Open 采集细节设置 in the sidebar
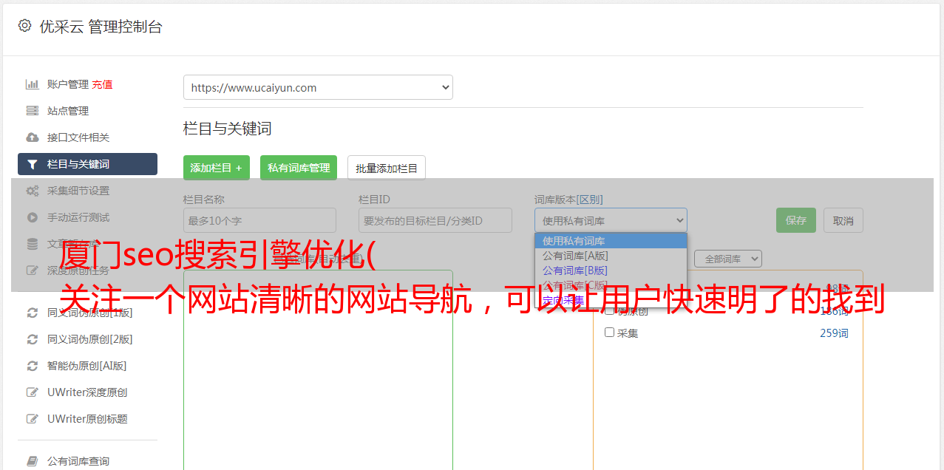 coord(78,191)
